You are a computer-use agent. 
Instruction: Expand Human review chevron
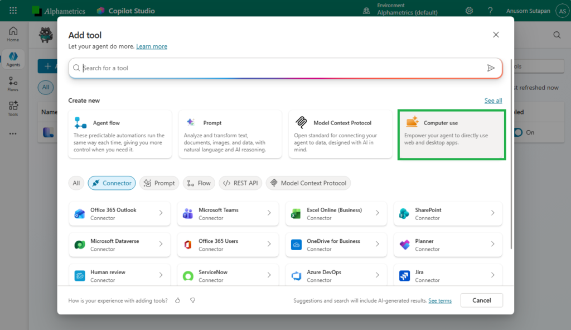(x=161, y=275)
